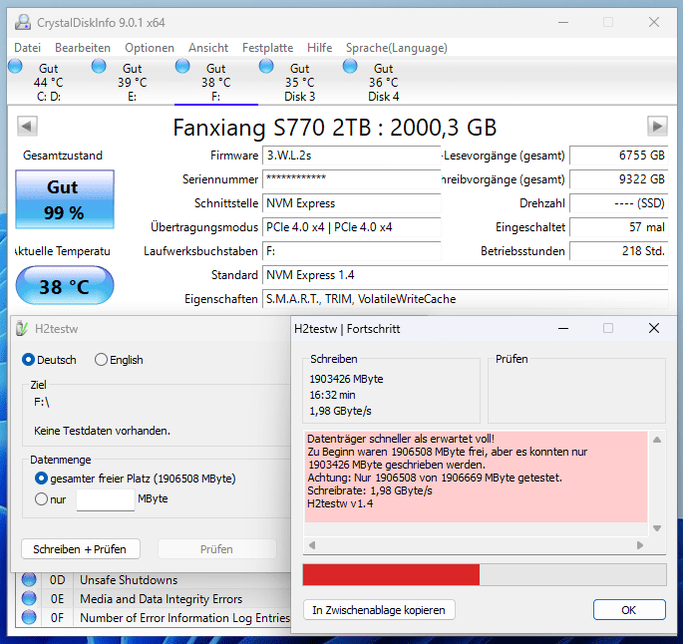Select the English language radio button
This screenshot has width=683, height=644.
[x=101, y=360]
